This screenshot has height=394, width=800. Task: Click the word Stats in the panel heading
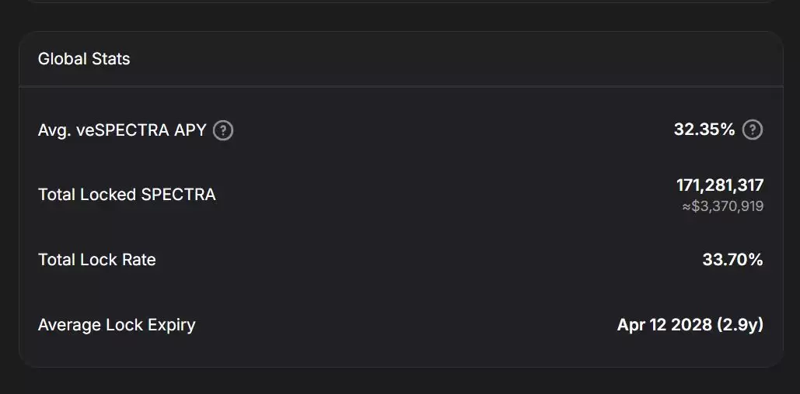click(x=109, y=59)
